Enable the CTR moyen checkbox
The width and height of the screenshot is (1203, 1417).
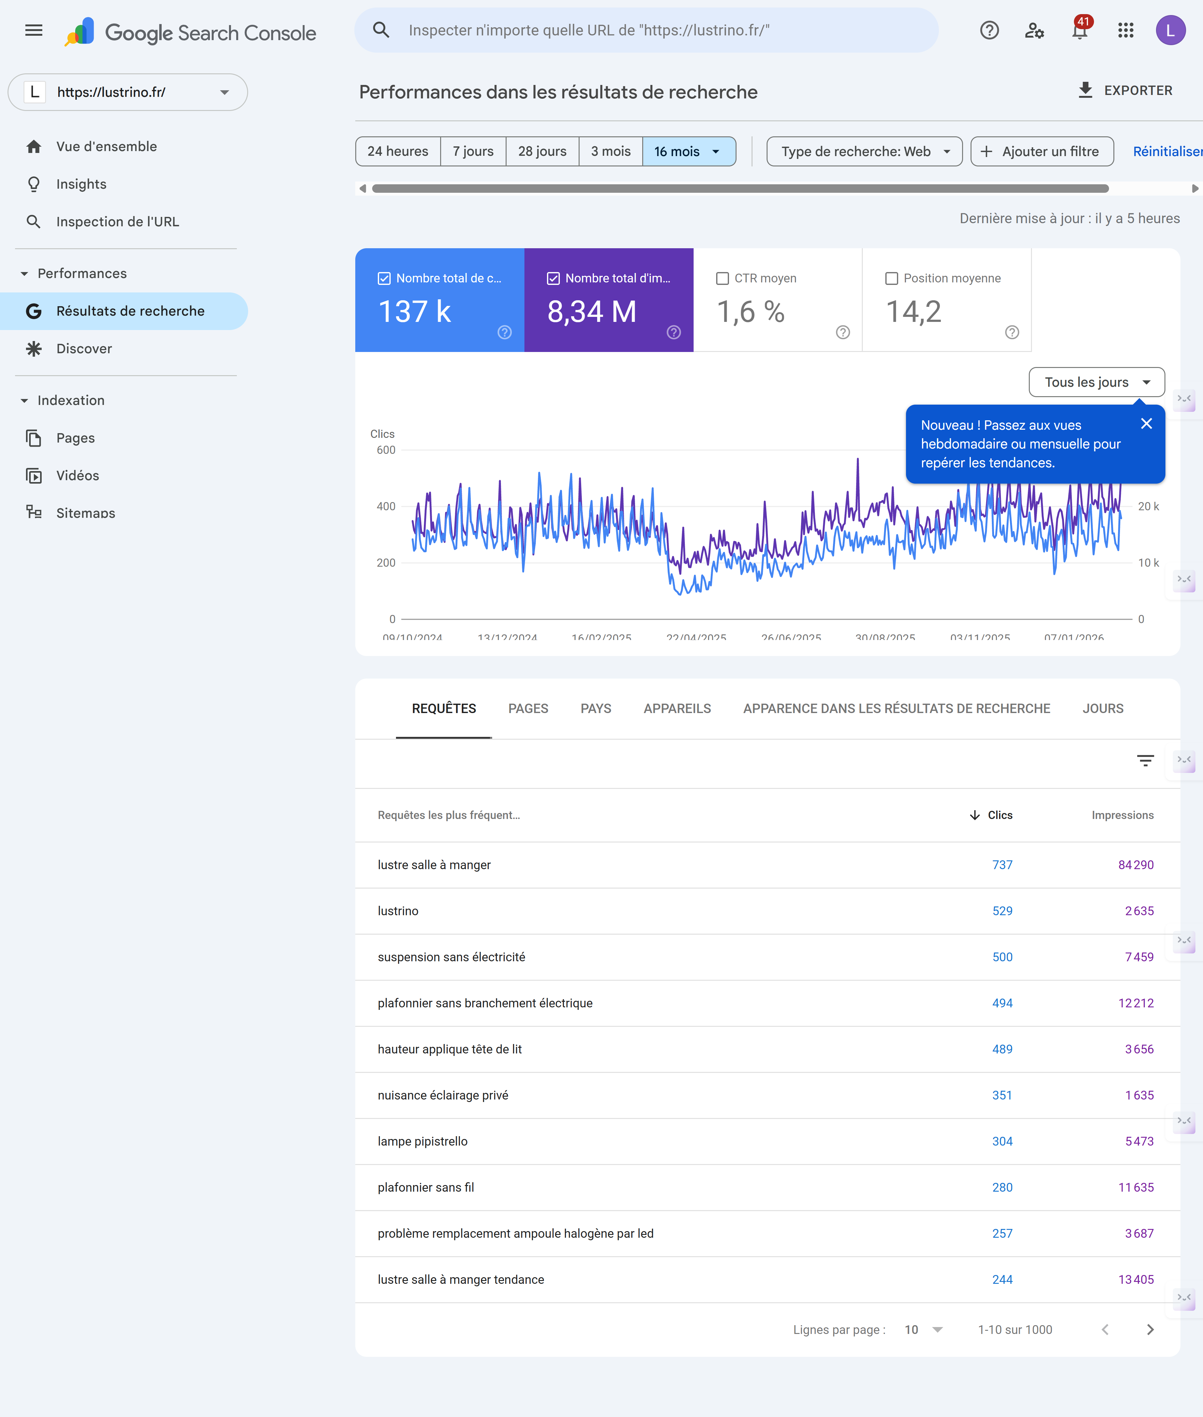pos(722,278)
